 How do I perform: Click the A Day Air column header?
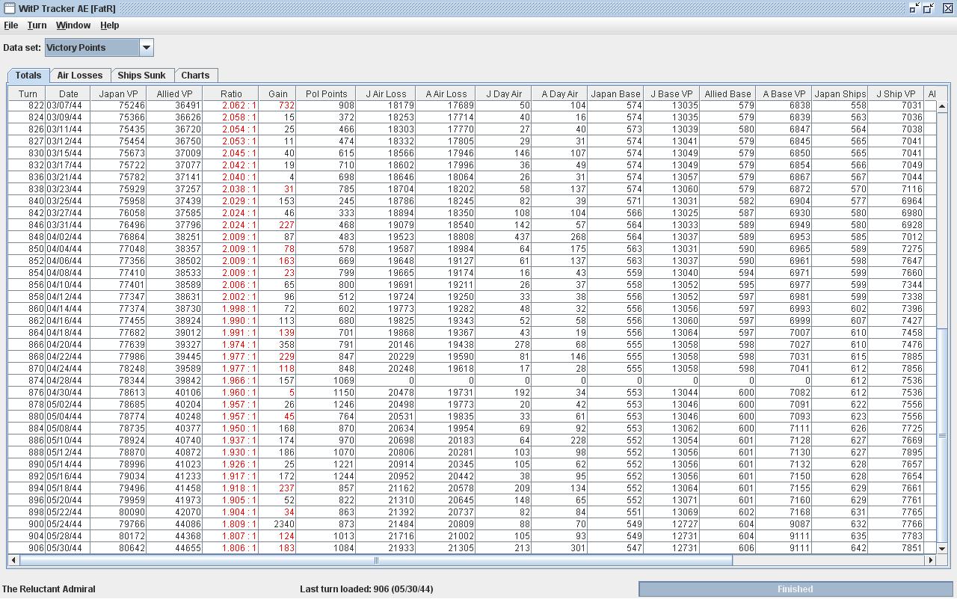point(559,94)
